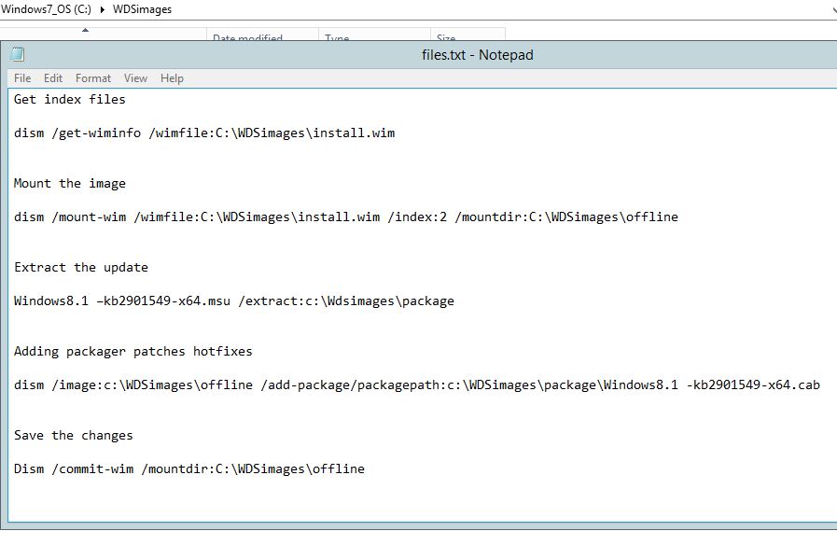Viewport: 837px width, 559px height.
Task: Click the dism /mount-wim command line
Action: [x=346, y=217]
